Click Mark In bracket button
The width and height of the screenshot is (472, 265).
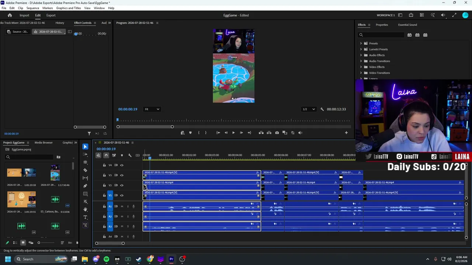click(x=198, y=133)
